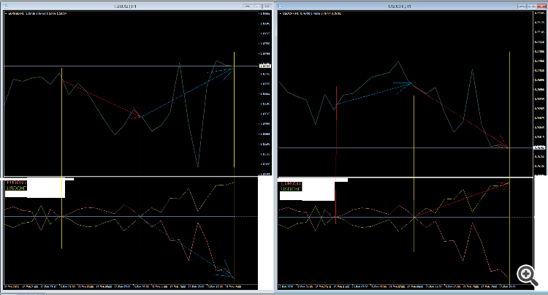Maximize the USDCHF,H1 chart window
548x295 pixels.
pyautogui.click(x=532, y=7)
